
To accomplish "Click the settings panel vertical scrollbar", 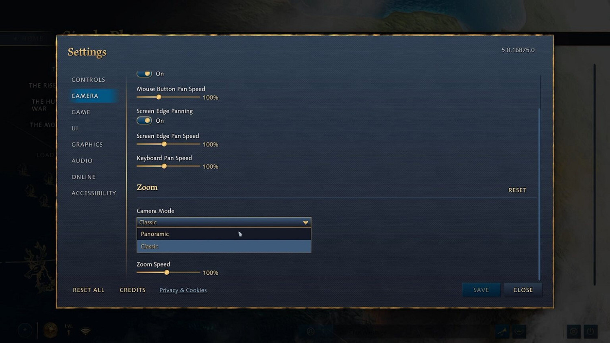I will pyautogui.click(x=540, y=194).
